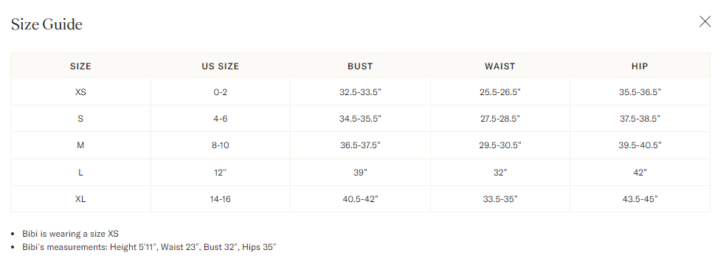
Task: Click 'Bibi is wearing a size XS' note
Action: [x=71, y=234]
